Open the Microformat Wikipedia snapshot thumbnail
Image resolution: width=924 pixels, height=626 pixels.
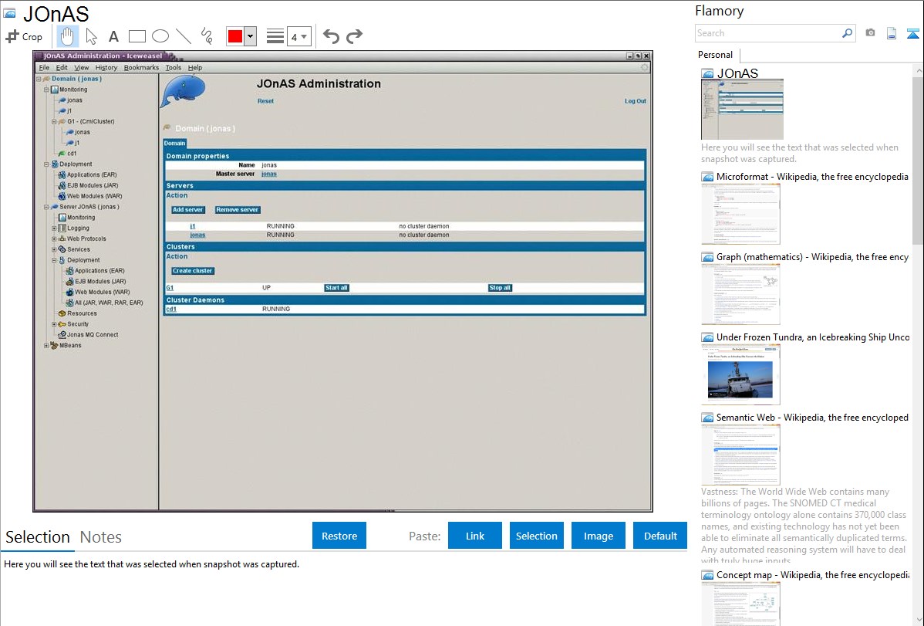pos(740,214)
